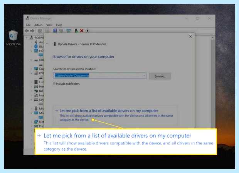The height and width of the screenshot is (173, 239).
Task: Maximize the Device Manager window
Action: click(x=198, y=18)
